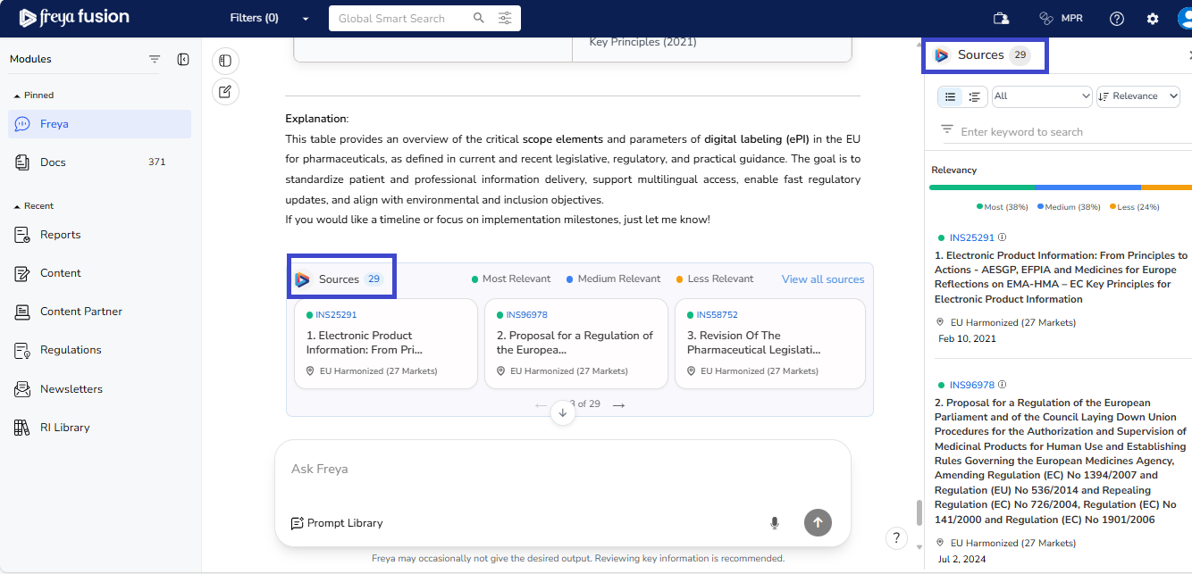
Task: Toggle the chat history panel icon
Action: click(225, 61)
